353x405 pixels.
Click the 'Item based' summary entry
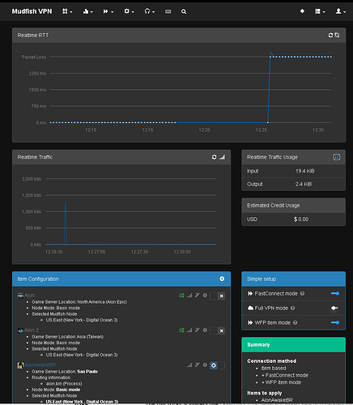click(274, 369)
